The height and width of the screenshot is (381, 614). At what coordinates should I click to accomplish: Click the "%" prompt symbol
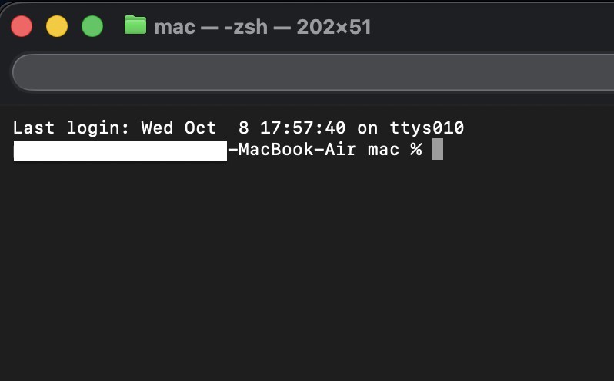coord(415,150)
